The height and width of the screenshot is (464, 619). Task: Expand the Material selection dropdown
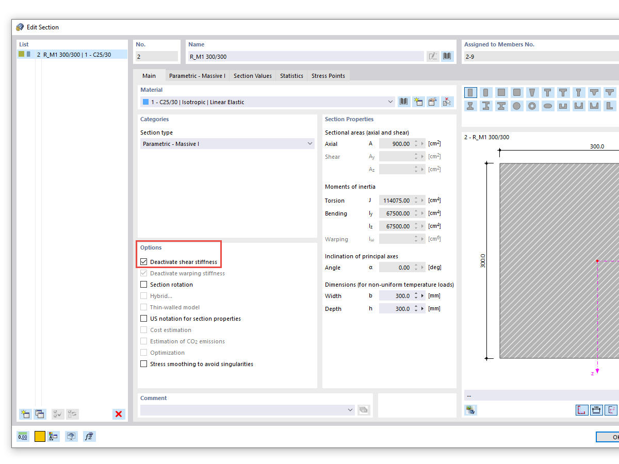390,102
